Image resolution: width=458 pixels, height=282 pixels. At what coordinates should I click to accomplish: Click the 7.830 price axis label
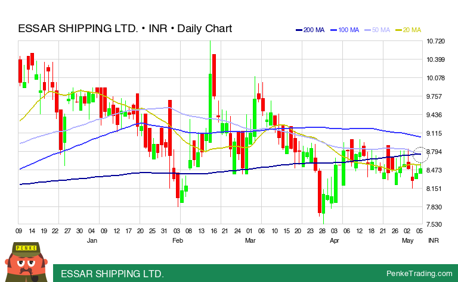434,207
